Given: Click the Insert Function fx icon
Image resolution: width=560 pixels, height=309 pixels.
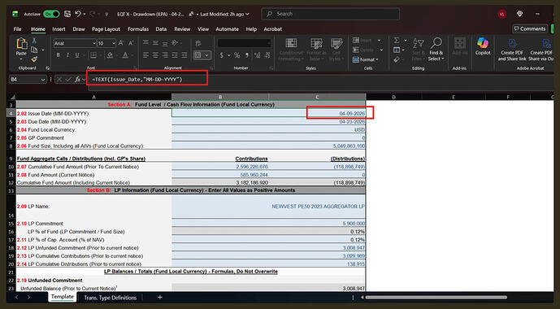Looking at the screenshot, I should pyautogui.click(x=77, y=80).
